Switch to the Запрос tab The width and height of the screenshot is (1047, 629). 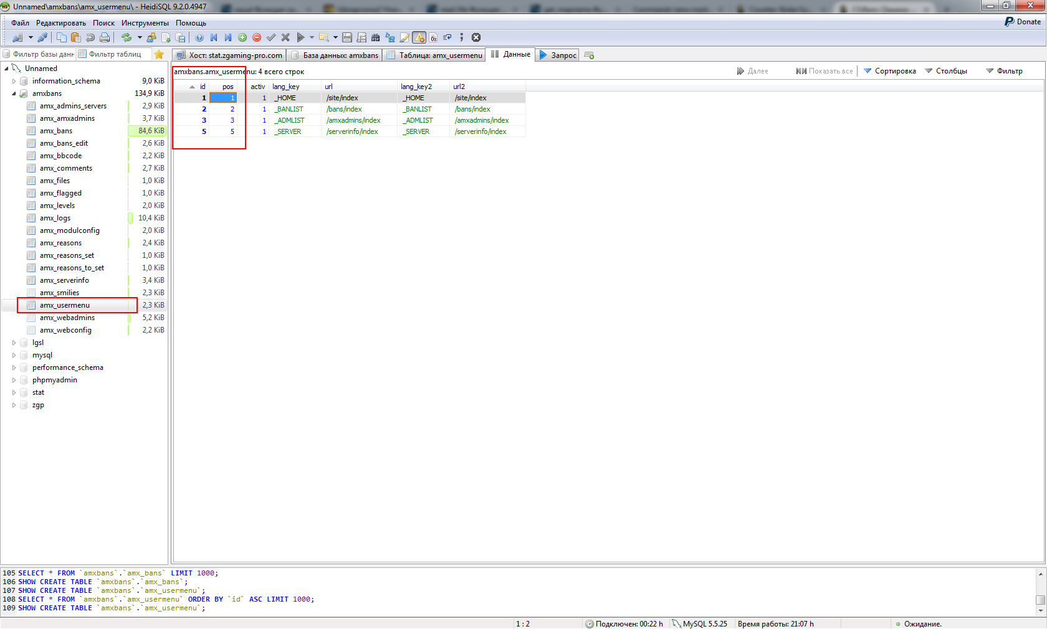click(558, 55)
